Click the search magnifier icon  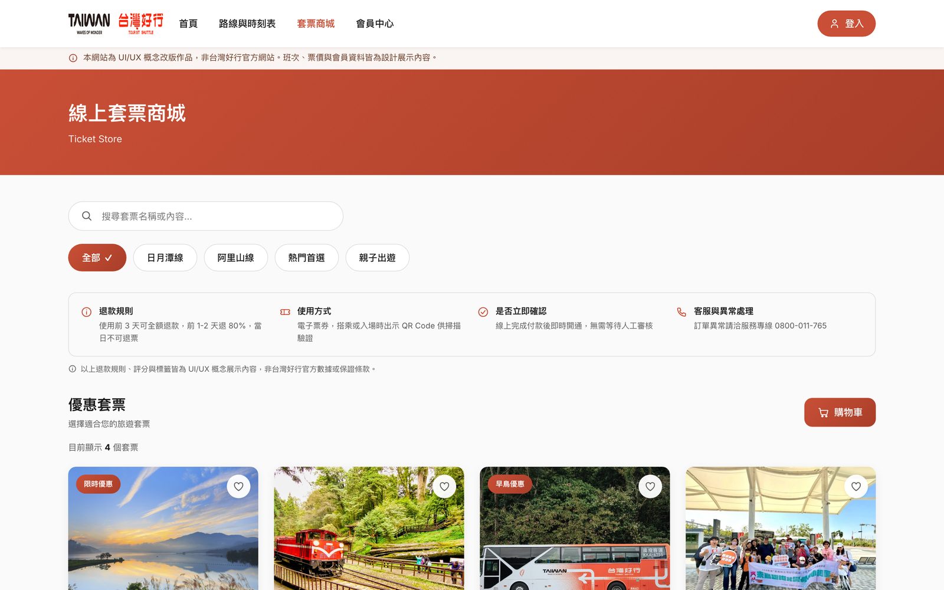[x=87, y=216]
